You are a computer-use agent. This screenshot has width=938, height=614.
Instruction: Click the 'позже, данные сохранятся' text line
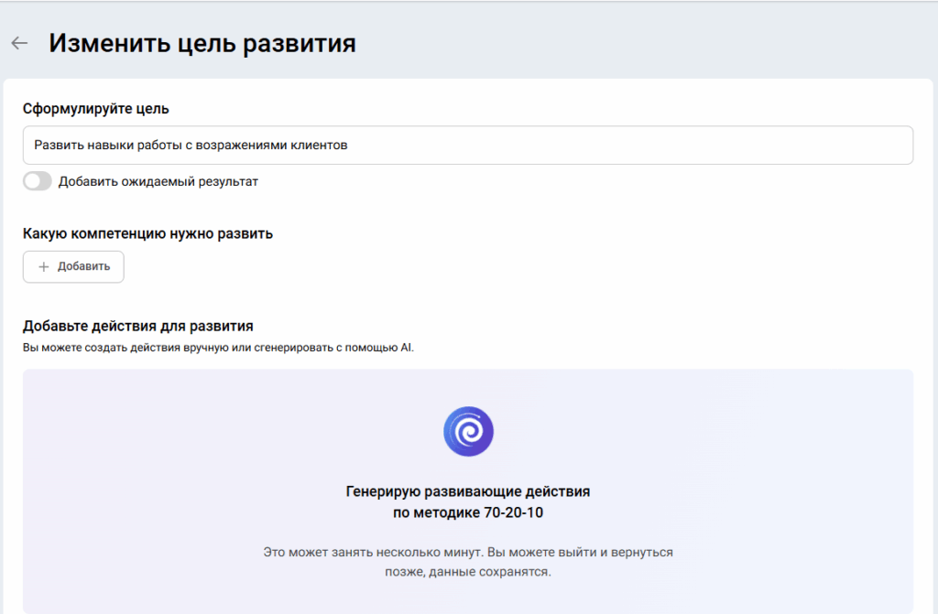(x=468, y=572)
